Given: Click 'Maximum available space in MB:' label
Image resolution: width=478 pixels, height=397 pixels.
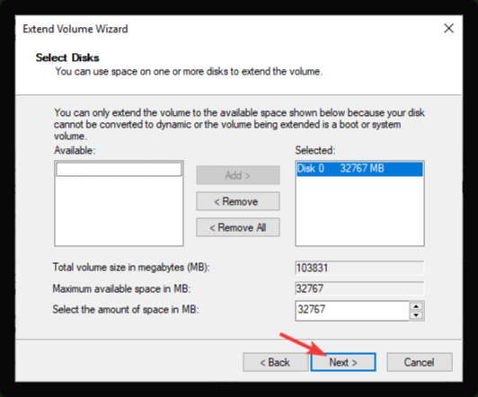Looking at the screenshot, I should point(121,288).
